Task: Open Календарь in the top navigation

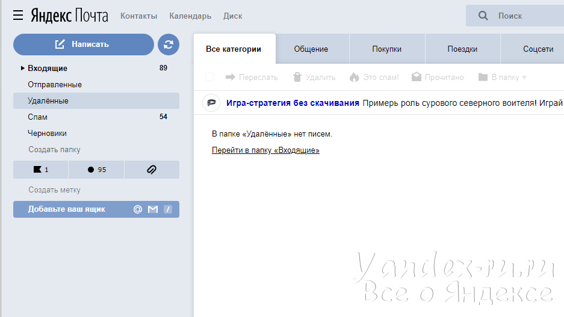Action: pos(190,16)
